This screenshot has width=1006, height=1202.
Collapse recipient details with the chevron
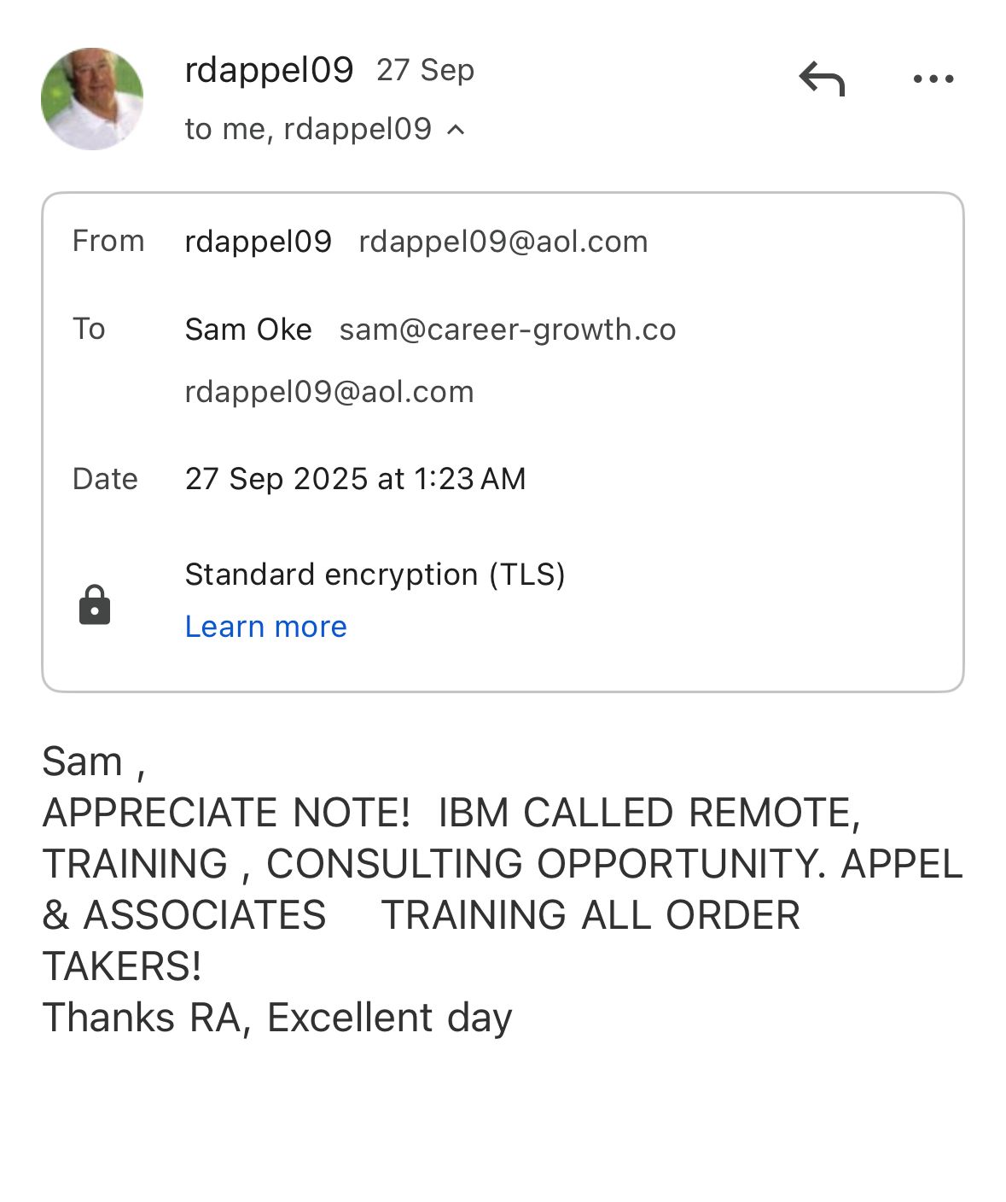[x=456, y=130]
